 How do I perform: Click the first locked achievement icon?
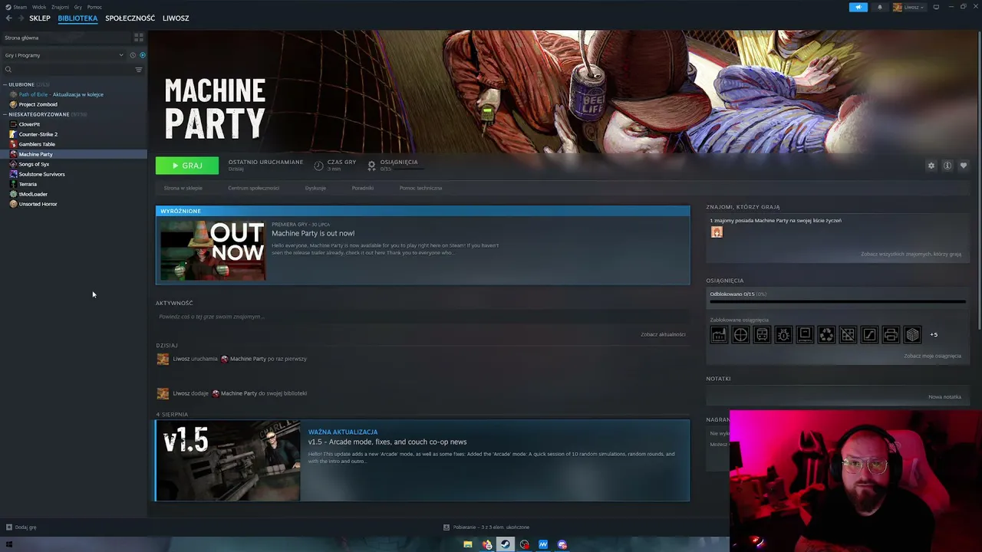719,334
